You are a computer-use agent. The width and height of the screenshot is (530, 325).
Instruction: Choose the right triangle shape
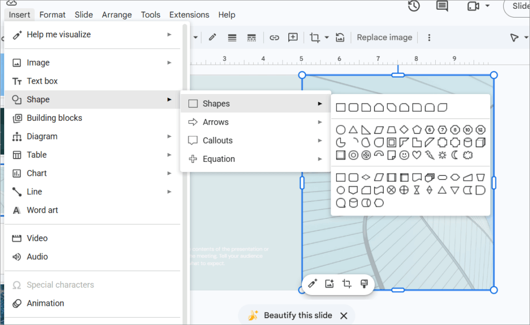366,130
